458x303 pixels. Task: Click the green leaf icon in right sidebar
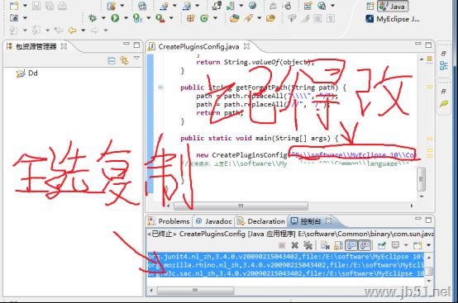click(x=444, y=103)
